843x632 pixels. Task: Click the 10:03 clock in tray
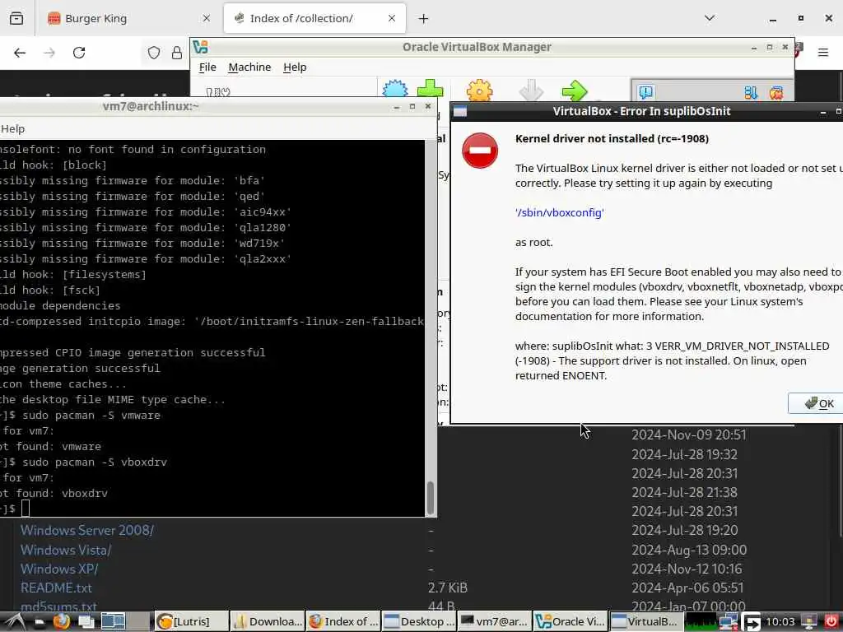(x=780, y=622)
